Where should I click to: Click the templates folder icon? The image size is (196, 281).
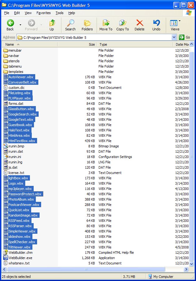pyautogui.click(x=6, y=72)
